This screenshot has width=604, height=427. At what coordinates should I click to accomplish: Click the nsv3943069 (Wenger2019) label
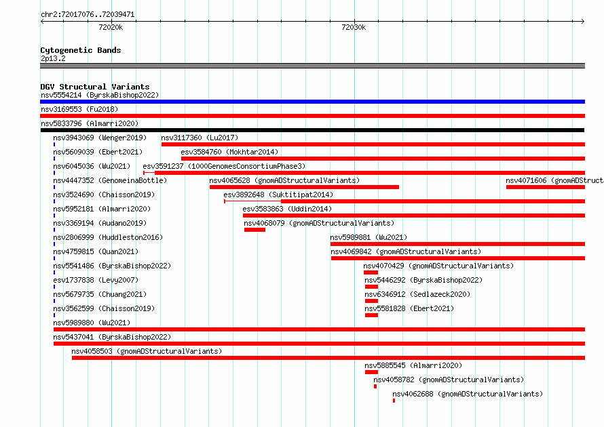[100, 138]
